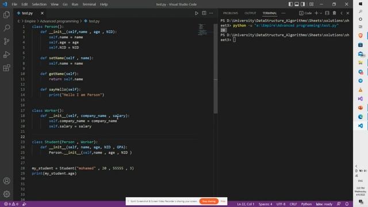
Task: Open the View menu
Action: (55, 4)
